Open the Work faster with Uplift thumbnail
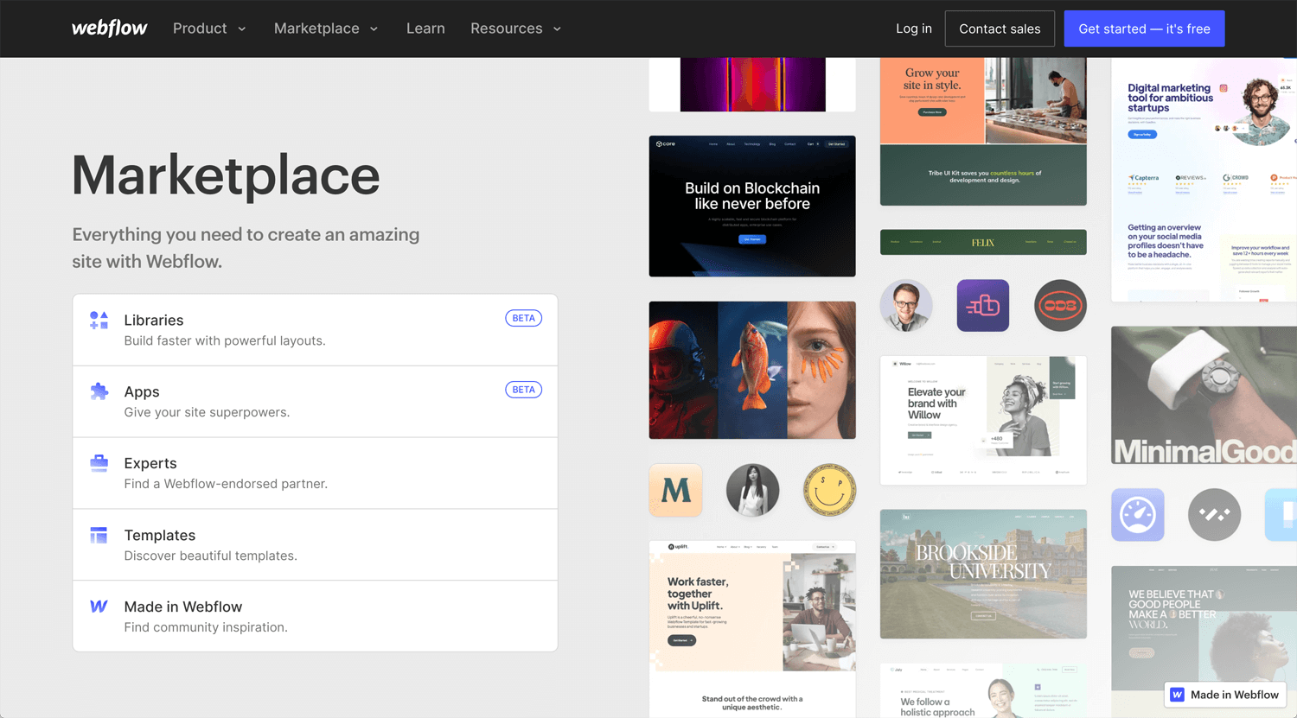The width and height of the screenshot is (1297, 718). (x=752, y=629)
